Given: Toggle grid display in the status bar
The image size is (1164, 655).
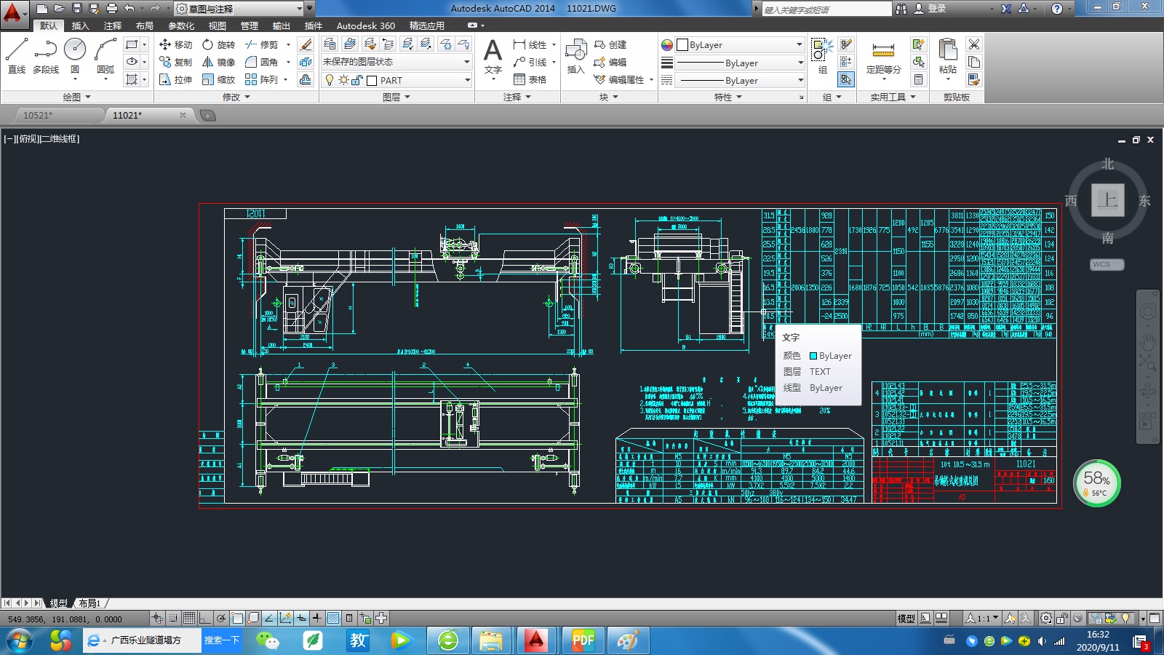Looking at the screenshot, I should point(189,618).
